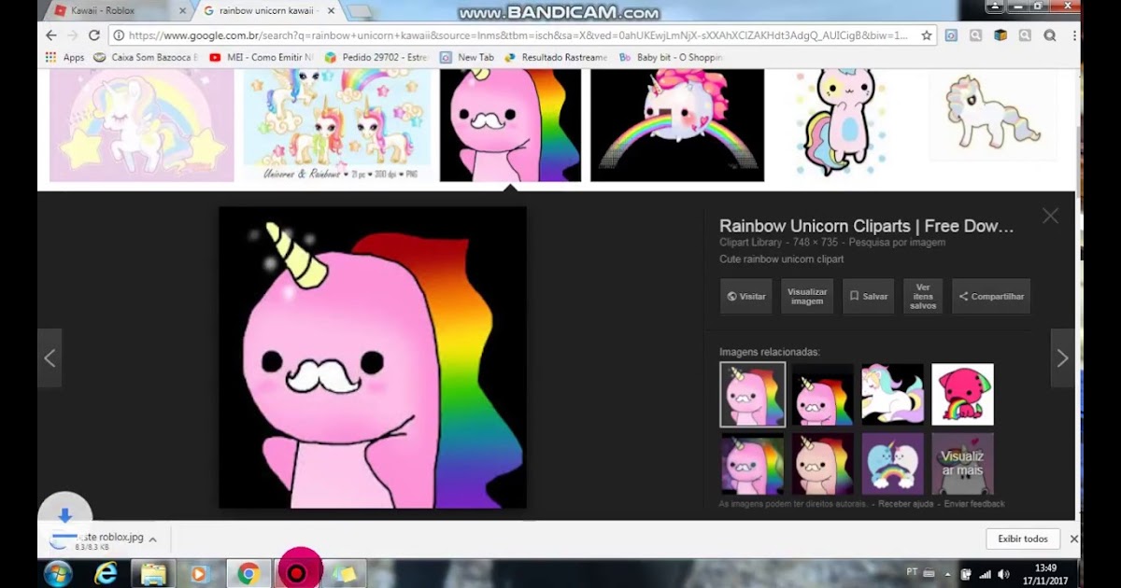Open the new tab button
Image resolution: width=1121 pixels, height=588 pixels.
point(360,11)
